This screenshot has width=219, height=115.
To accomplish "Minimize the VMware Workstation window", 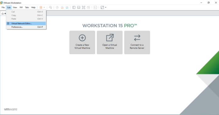I will point(201,3).
